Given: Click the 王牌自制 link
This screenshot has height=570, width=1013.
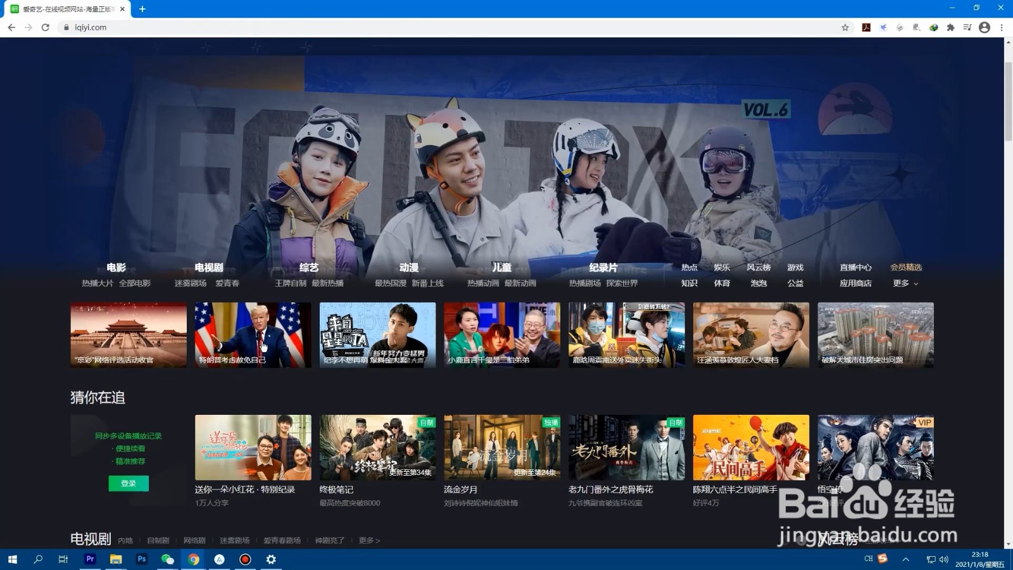Looking at the screenshot, I should pos(291,283).
